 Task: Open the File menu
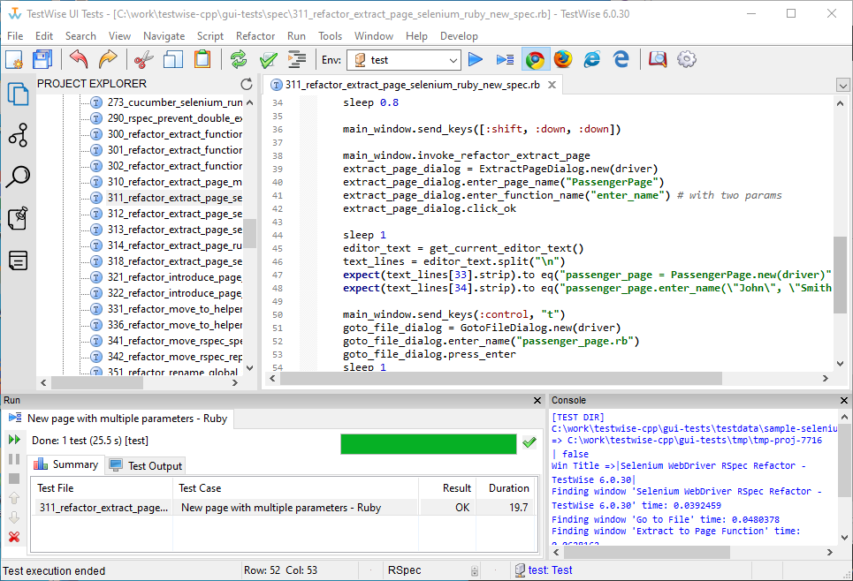[x=15, y=36]
